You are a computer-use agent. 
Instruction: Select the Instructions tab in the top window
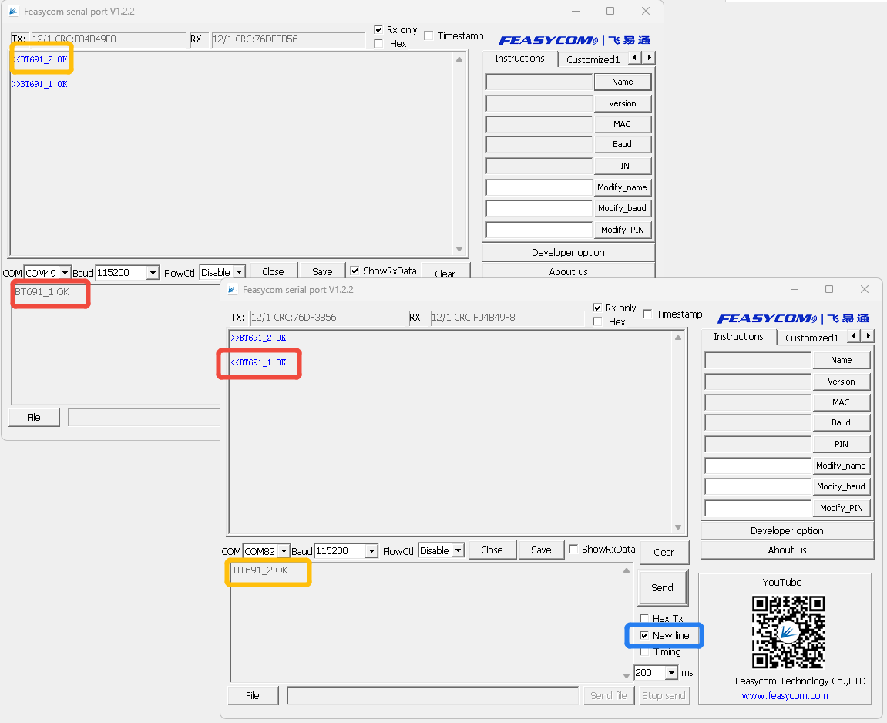[x=520, y=58]
